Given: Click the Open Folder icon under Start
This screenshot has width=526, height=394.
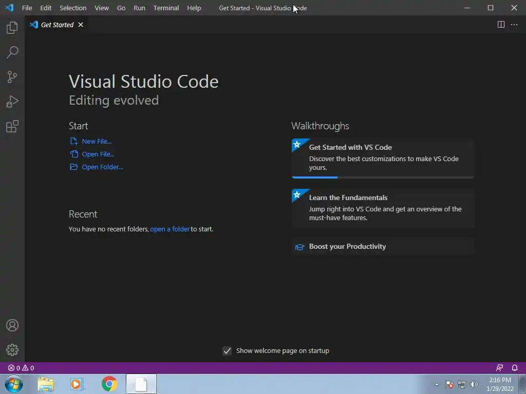Looking at the screenshot, I should point(73,167).
